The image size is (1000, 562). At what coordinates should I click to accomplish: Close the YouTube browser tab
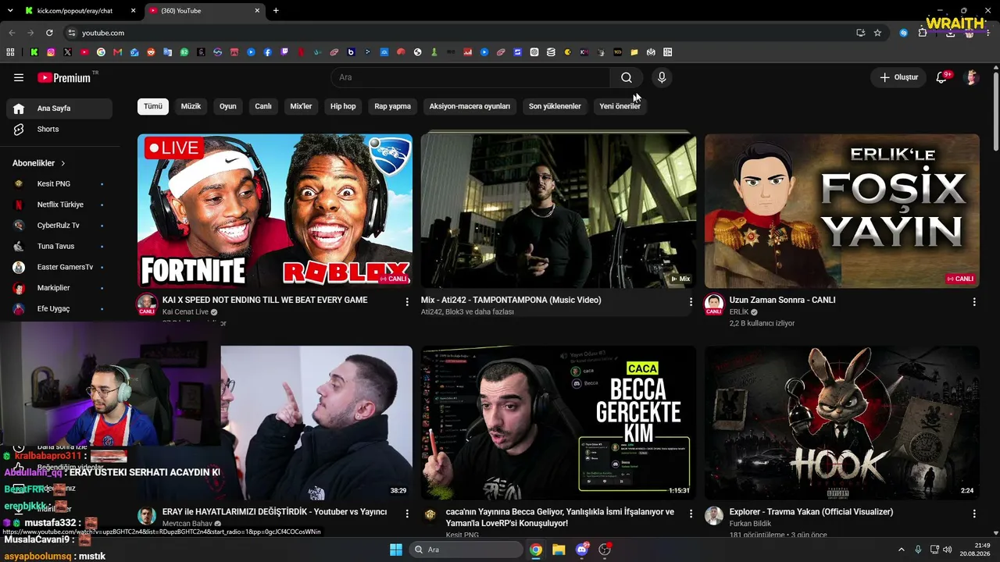[257, 11]
